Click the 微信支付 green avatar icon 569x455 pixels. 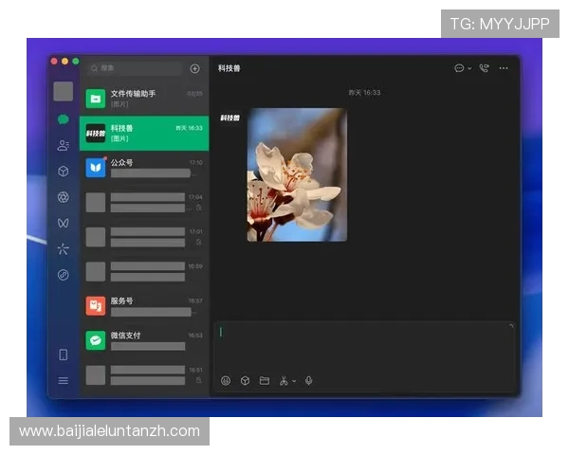[96, 340]
